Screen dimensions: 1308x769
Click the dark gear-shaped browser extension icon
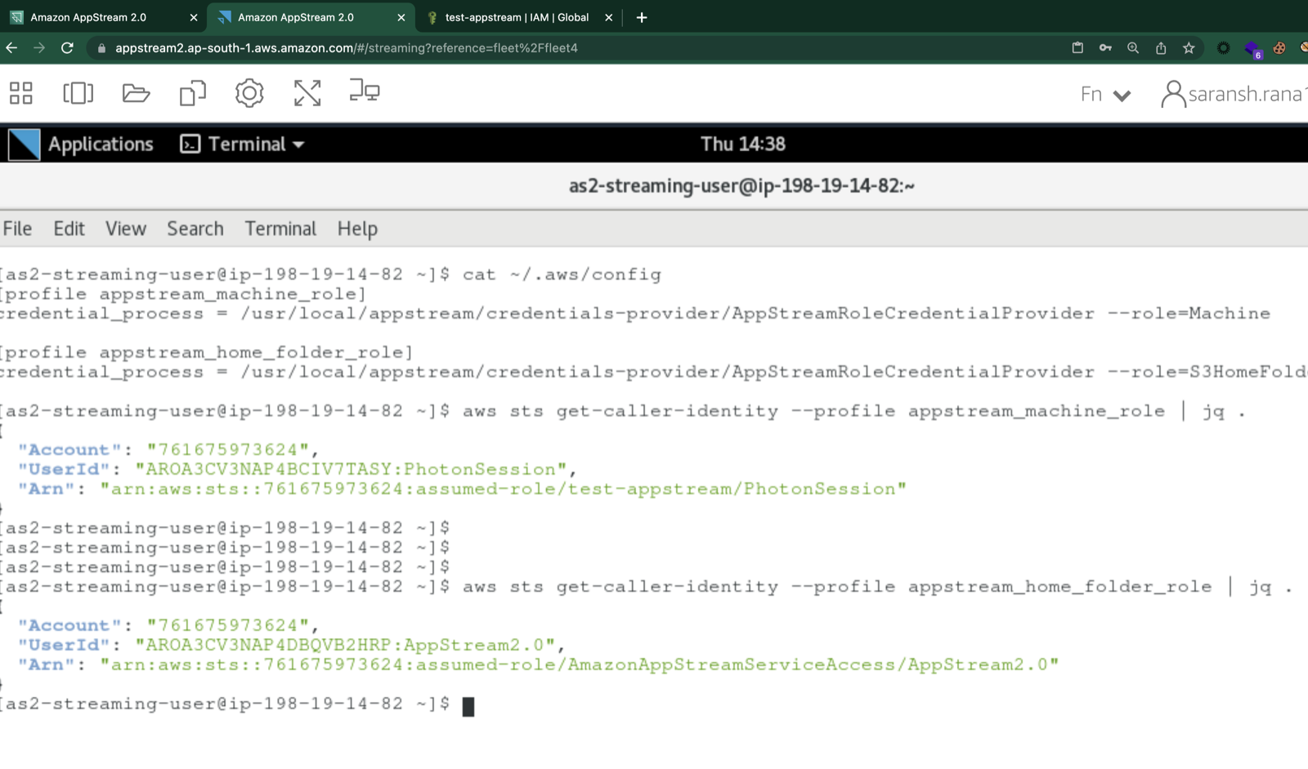1223,48
